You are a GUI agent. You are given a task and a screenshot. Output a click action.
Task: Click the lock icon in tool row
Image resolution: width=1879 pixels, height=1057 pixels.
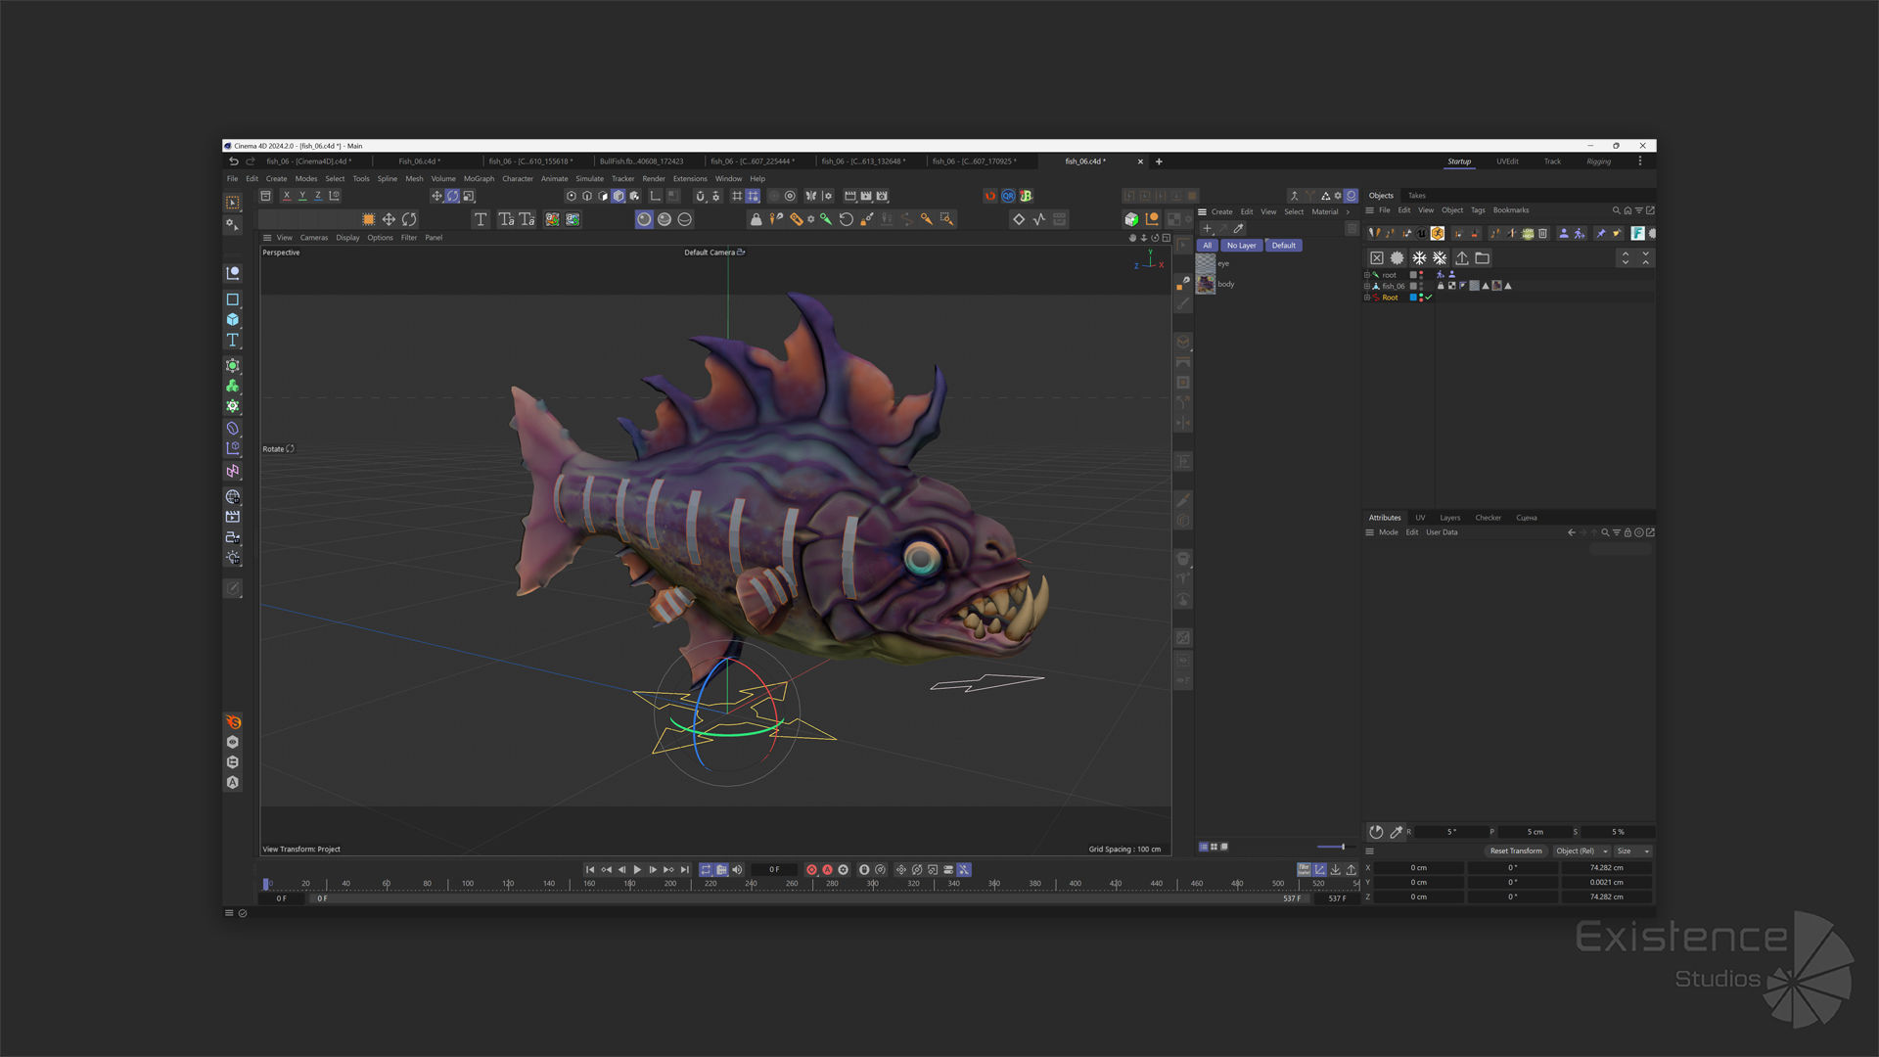tap(756, 219)
